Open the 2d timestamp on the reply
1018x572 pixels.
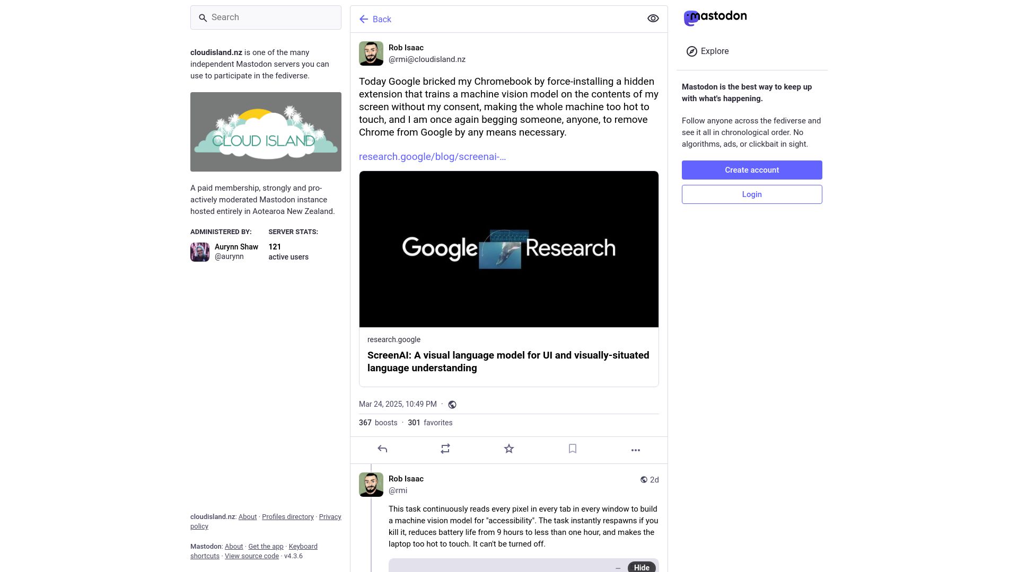click(x=654, y=480)
